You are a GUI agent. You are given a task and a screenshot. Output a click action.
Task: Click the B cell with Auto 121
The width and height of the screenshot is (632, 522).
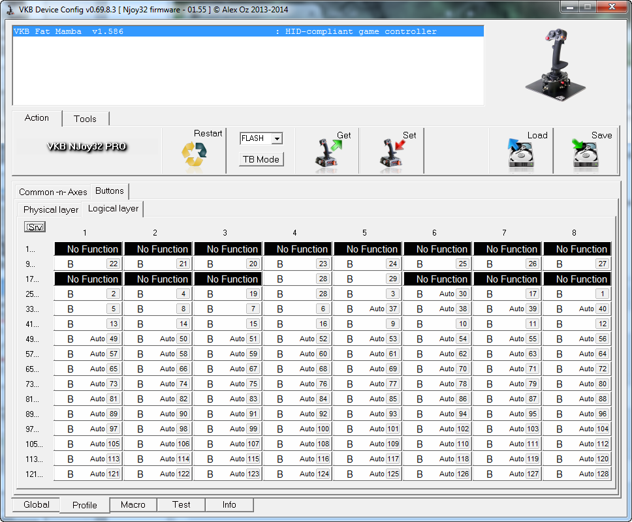[x=88, y=474]
